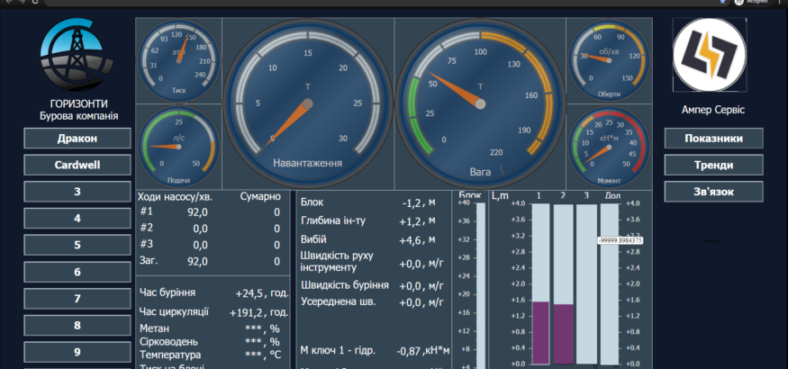Open rig number 9
Screen dimensions: 788x369
[x=77, y=352]
